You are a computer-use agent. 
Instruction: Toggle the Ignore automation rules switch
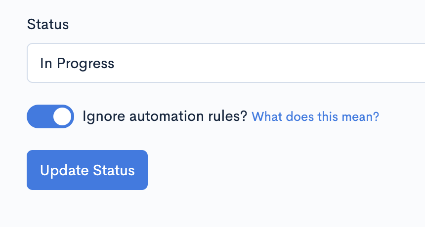point(50,116)
